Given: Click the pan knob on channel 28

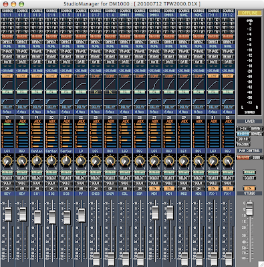Looking at the screenshot, I should pyautogui.click(x=169, y=161).
